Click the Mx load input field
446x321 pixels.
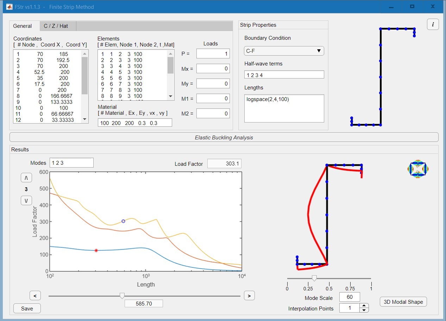(213, 69)
